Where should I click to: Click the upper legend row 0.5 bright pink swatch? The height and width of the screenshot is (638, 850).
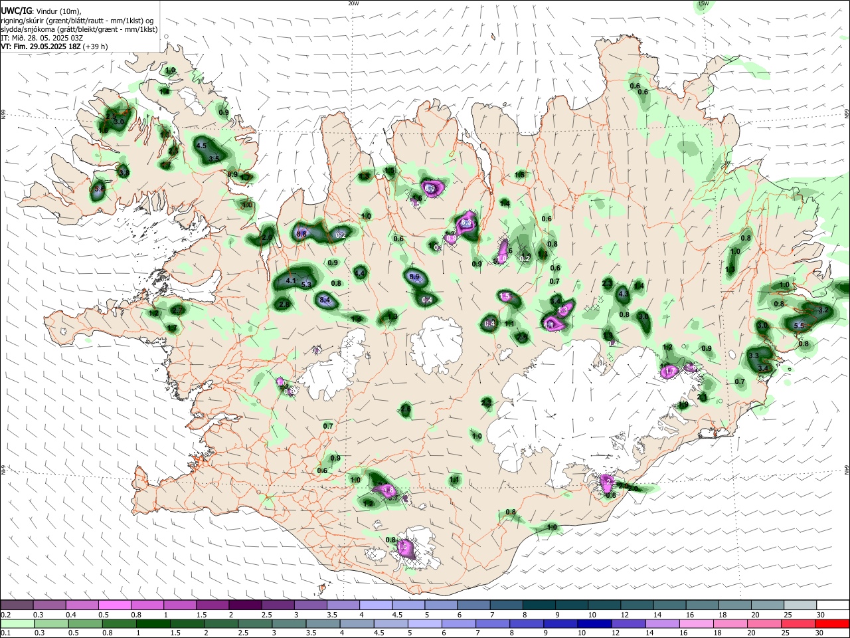tap(115, 605)
